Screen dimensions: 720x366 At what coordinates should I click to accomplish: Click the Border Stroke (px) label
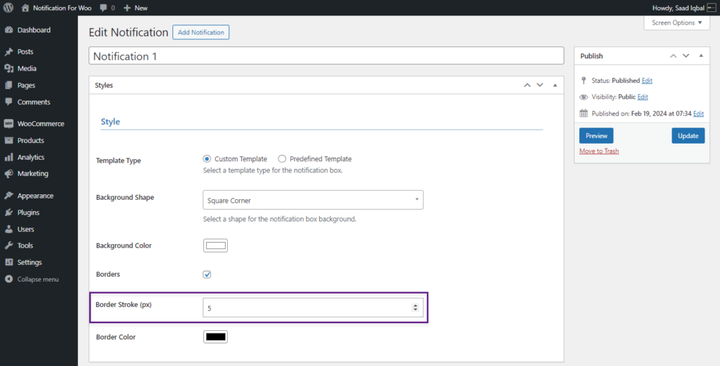pyautogui.click(x=124, y=304)
